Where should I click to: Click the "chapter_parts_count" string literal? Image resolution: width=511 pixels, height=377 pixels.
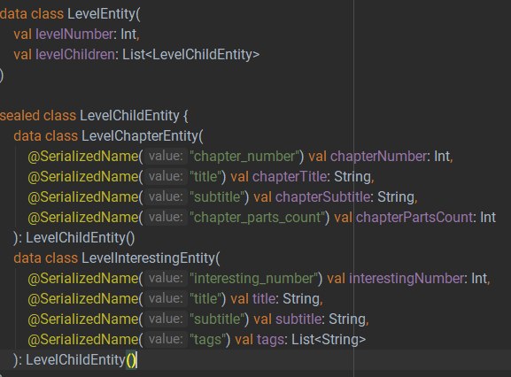pos(257,217)
